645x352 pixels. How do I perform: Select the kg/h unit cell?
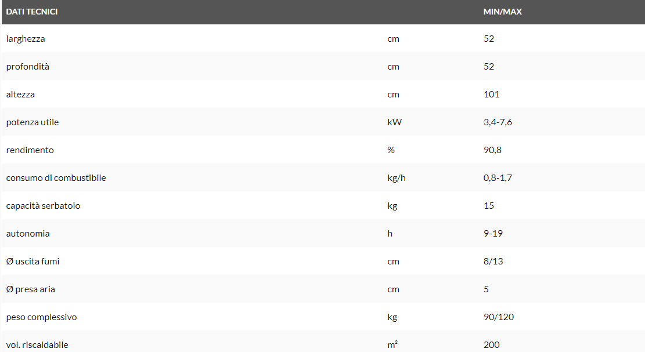click(397, 178)
